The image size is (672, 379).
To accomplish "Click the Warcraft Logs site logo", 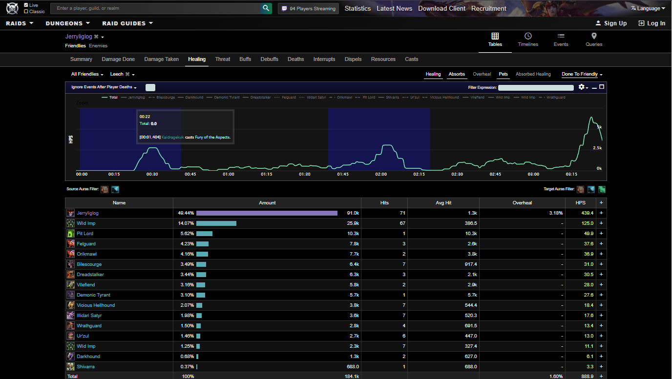I will click(x=12, y=8).
